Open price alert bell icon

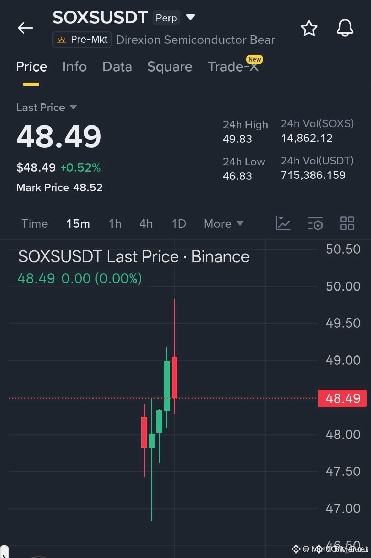(x=345, y=28)
